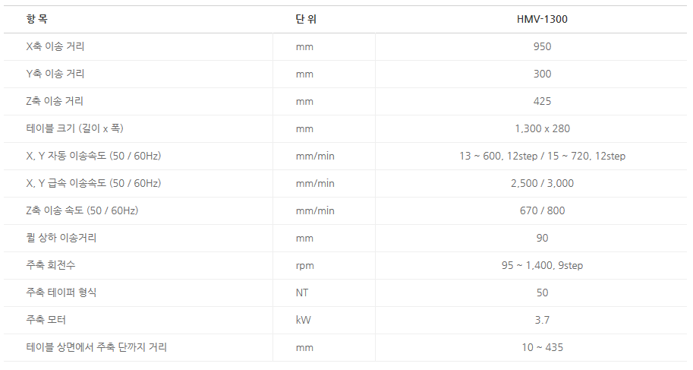The height and width of the screenshot is (370, 693).
Task: Click the value 950 cell
Action: tap(542, 46)
